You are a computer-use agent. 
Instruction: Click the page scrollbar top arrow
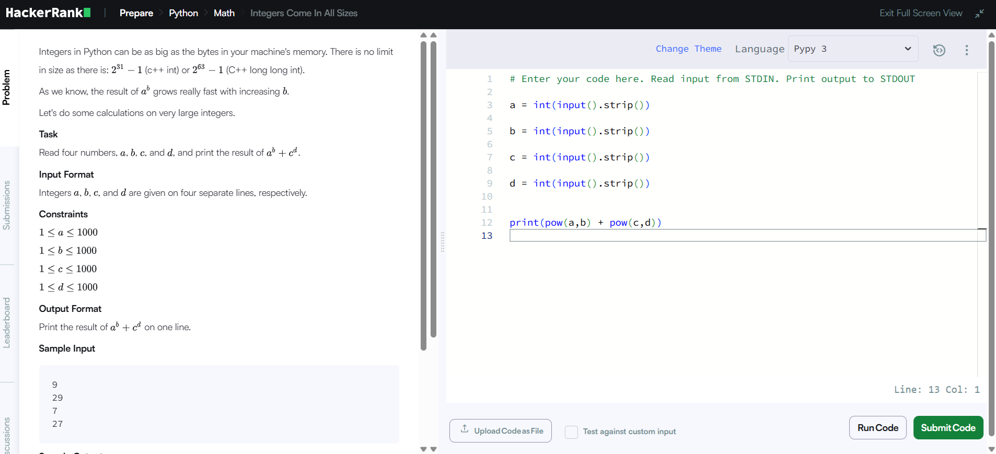[991, 36]
